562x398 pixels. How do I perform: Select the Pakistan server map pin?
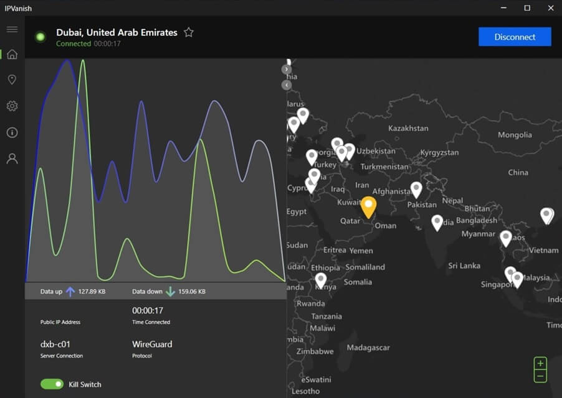click(416, 190)
